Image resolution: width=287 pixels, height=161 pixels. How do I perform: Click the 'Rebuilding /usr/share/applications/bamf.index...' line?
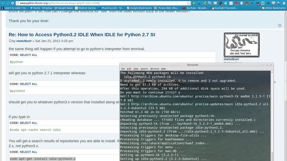point(165,143)
